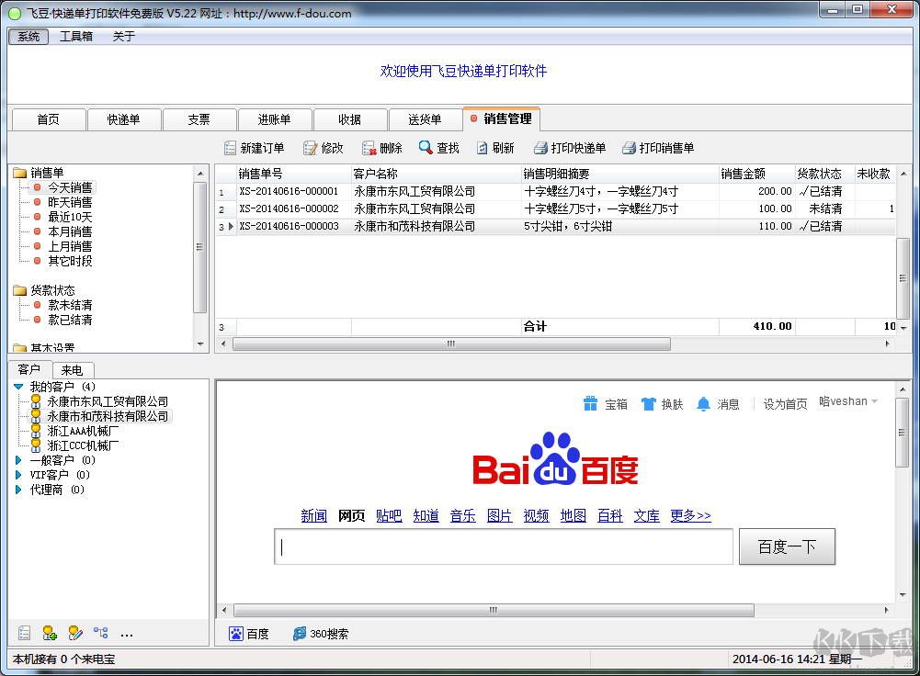Click the 删除 (delete) toolbar icon
This screenshot has width=920, height=676.
tap(369, 148)
